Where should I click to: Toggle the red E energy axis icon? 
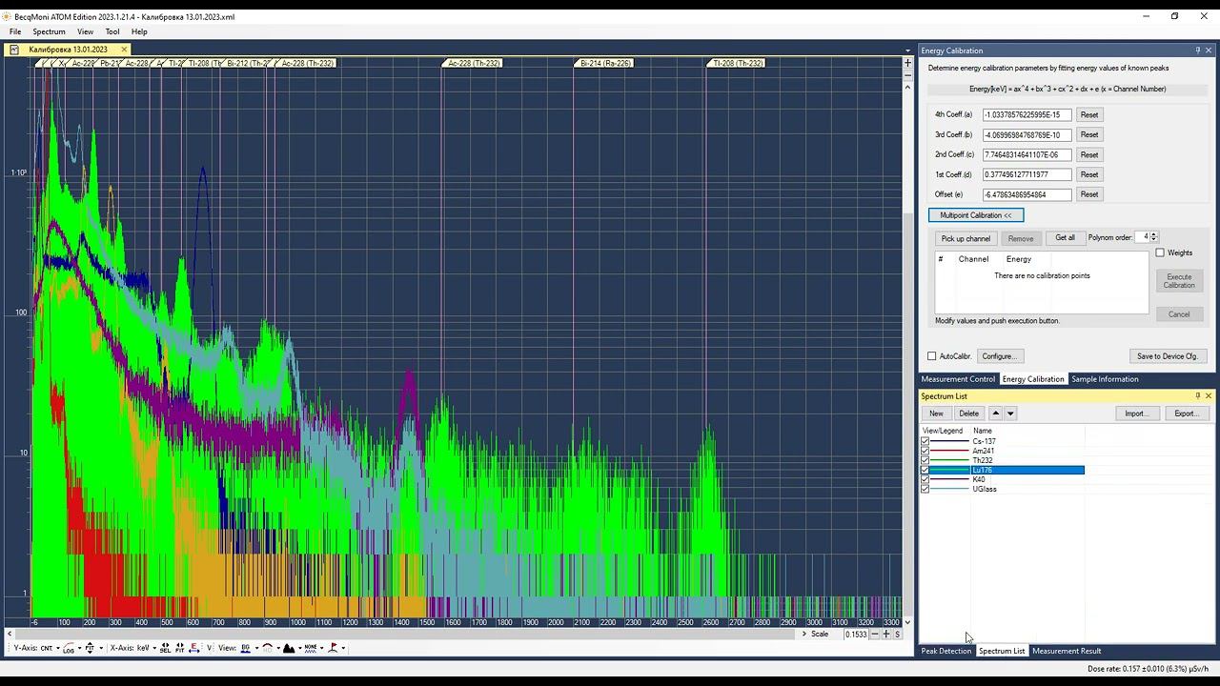click(x=194, y=648)
